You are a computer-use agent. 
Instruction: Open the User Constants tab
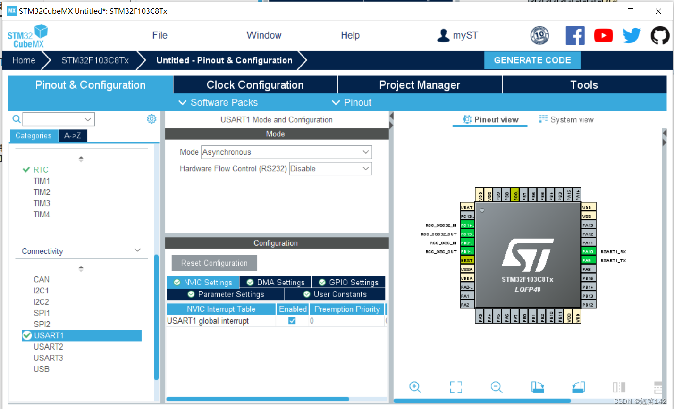pos(335,294)
